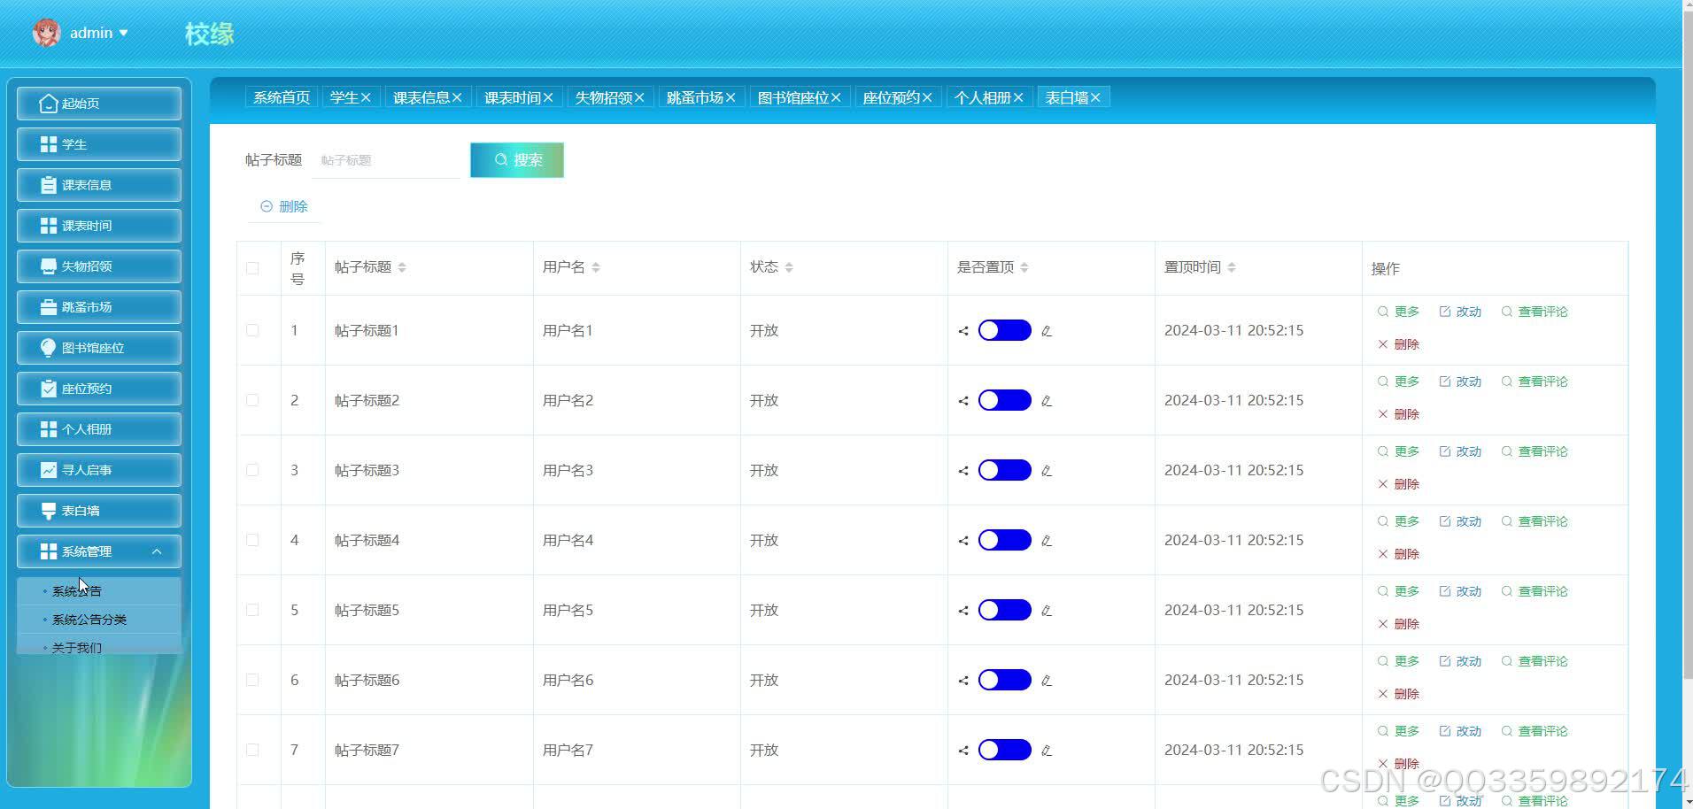Open the 失物招领 sidebar menu

tap(99, 266)
